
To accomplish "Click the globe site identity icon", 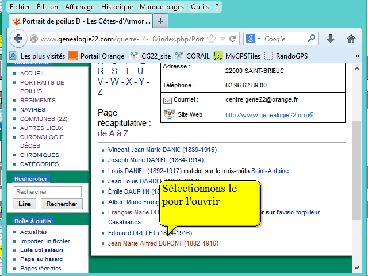I will [x=34, y=39].
